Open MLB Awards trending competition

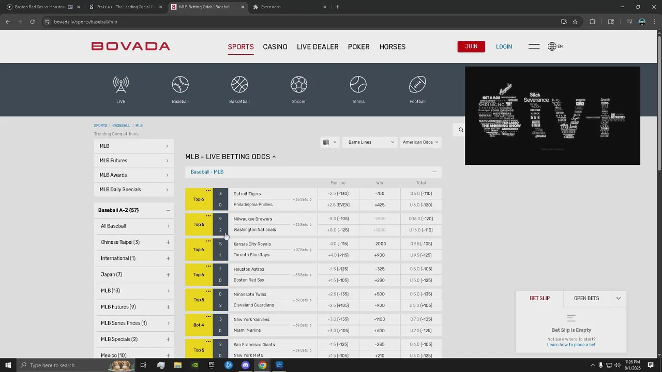[x=134, y=175]
